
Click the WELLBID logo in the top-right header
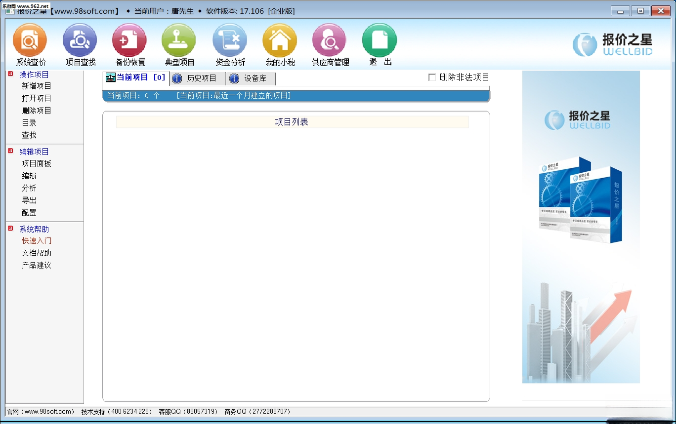pyautogui.click(x=613, y=44)
